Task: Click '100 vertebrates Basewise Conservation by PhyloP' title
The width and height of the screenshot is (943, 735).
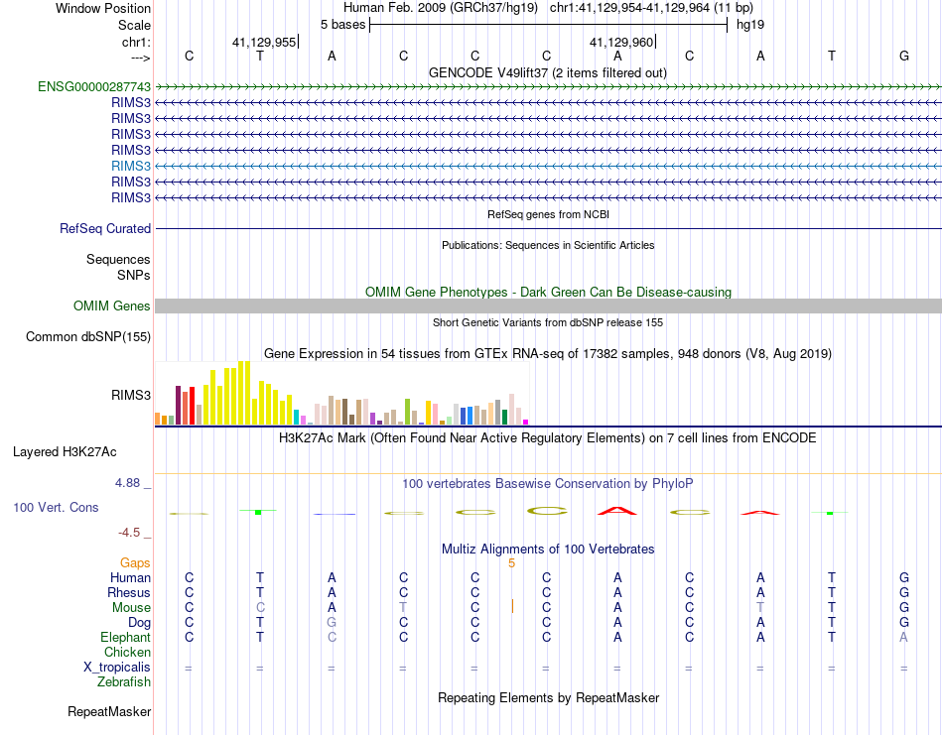Action: [x=548, y=484]
